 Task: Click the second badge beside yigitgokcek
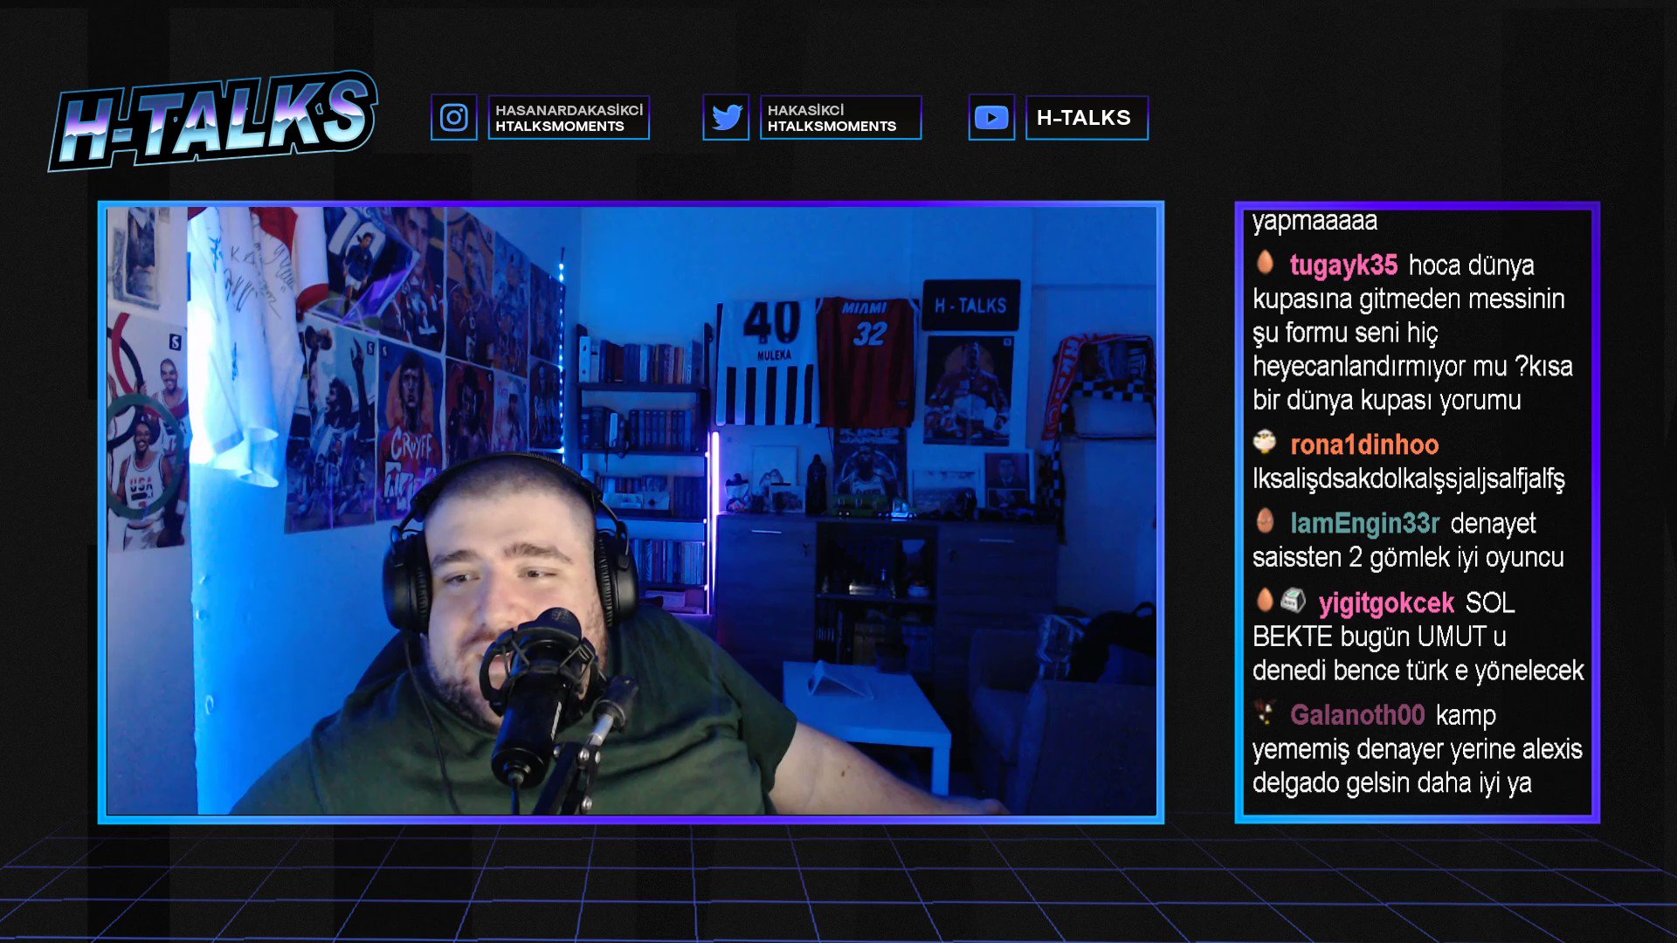point(1294,600)
